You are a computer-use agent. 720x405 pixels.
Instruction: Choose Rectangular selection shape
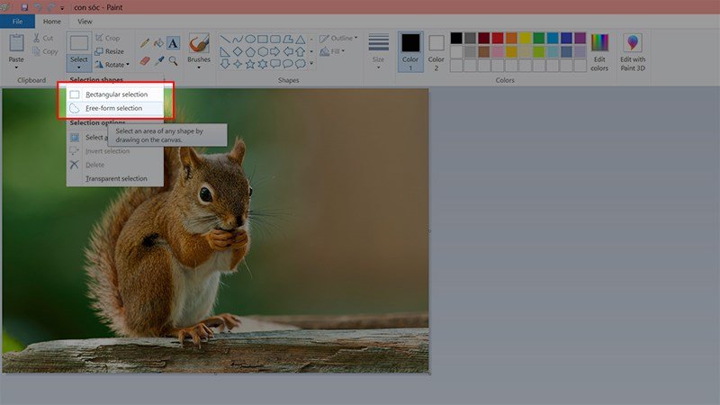116,94
